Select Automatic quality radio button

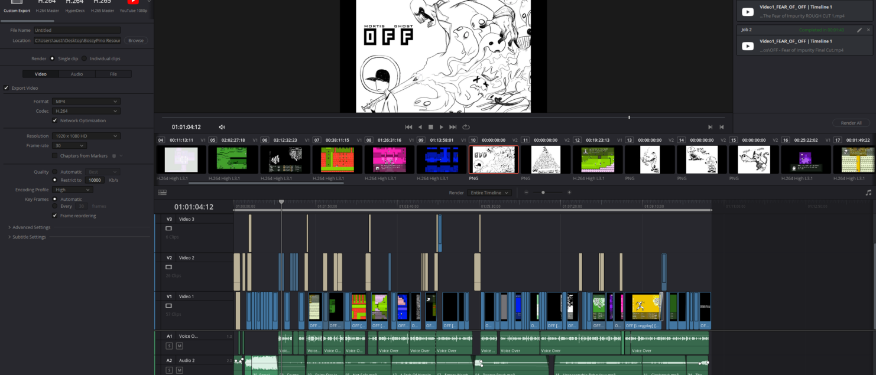(x=55, y=172)
